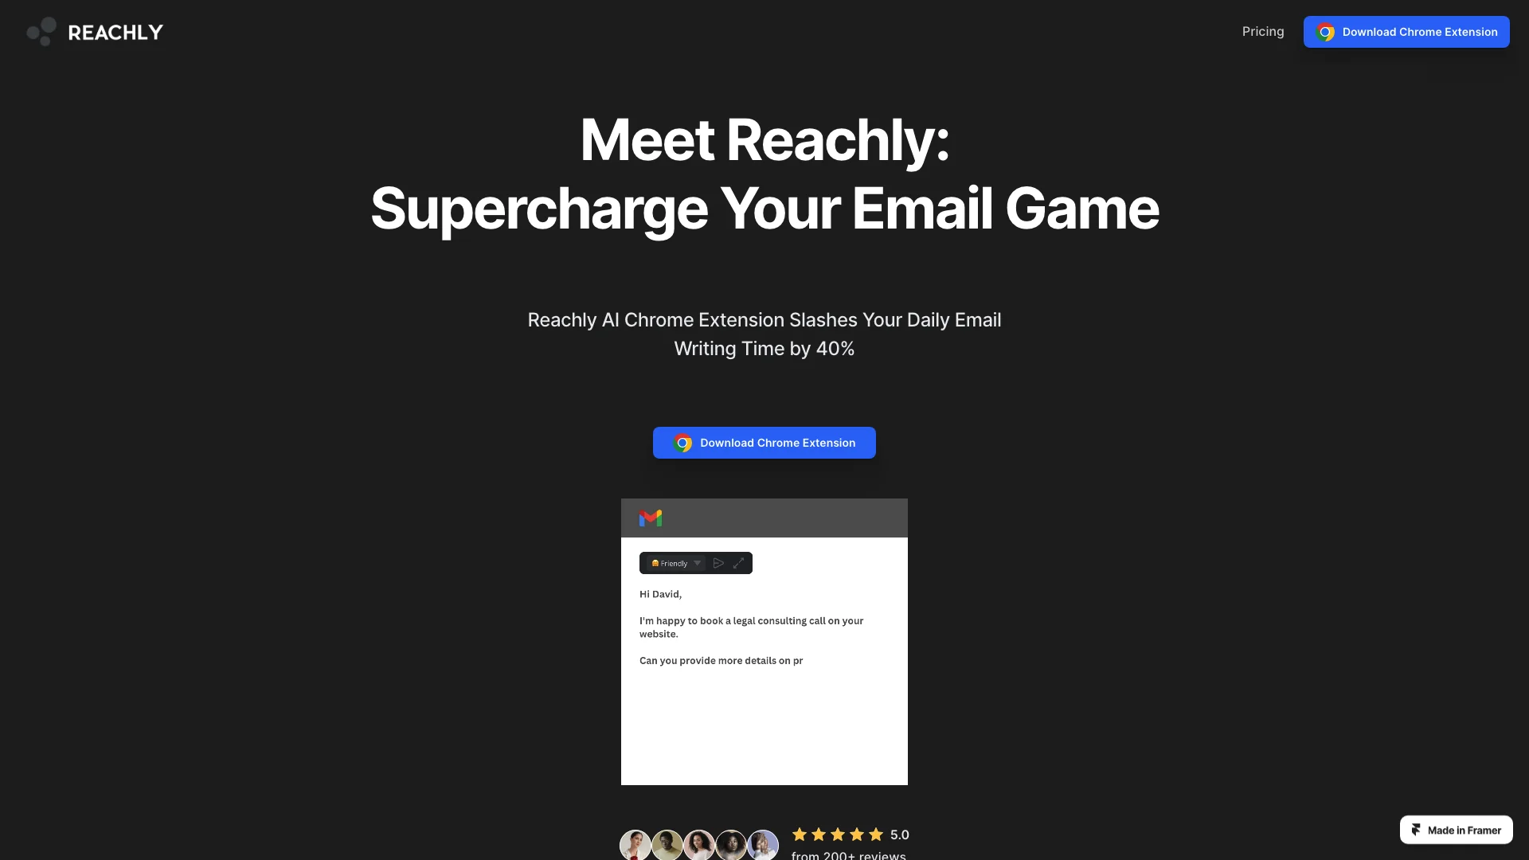Click the Chrome logo on Download button
The image size is (1529, 860).
682,442
